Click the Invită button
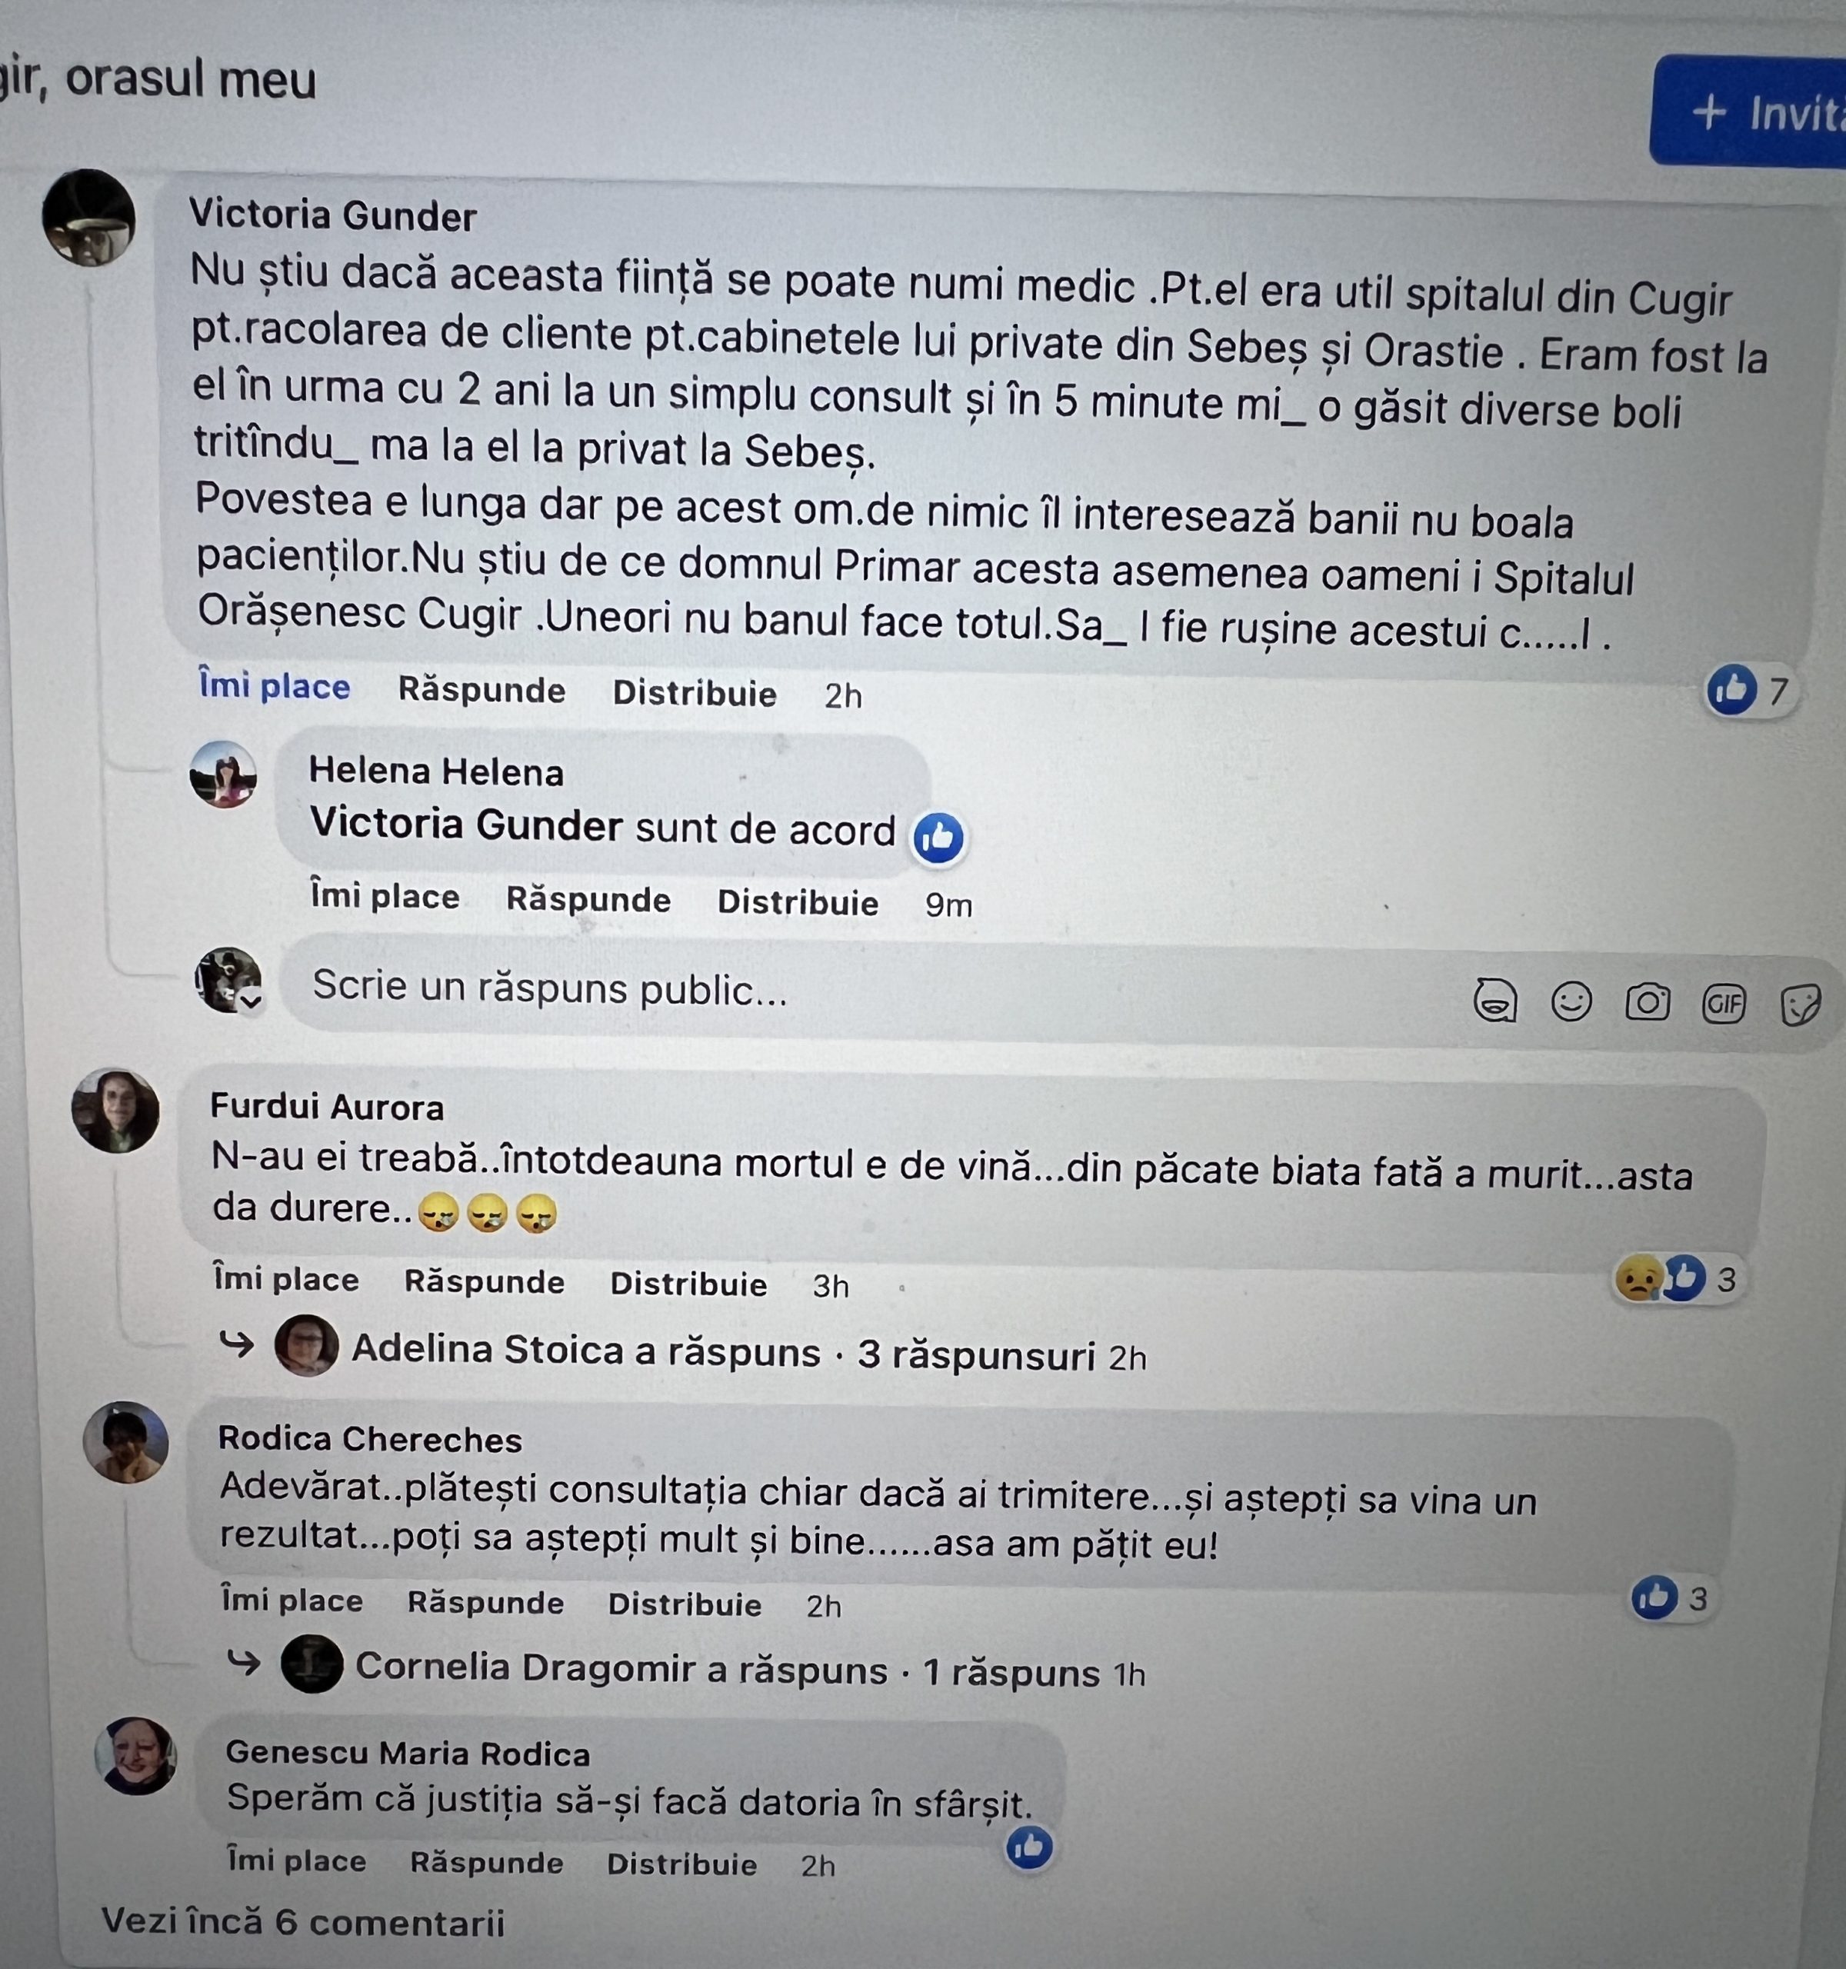Image resolution: width=1846 pixels, height=1969 pixels. pyautogui.click(x=1749, y=111)
